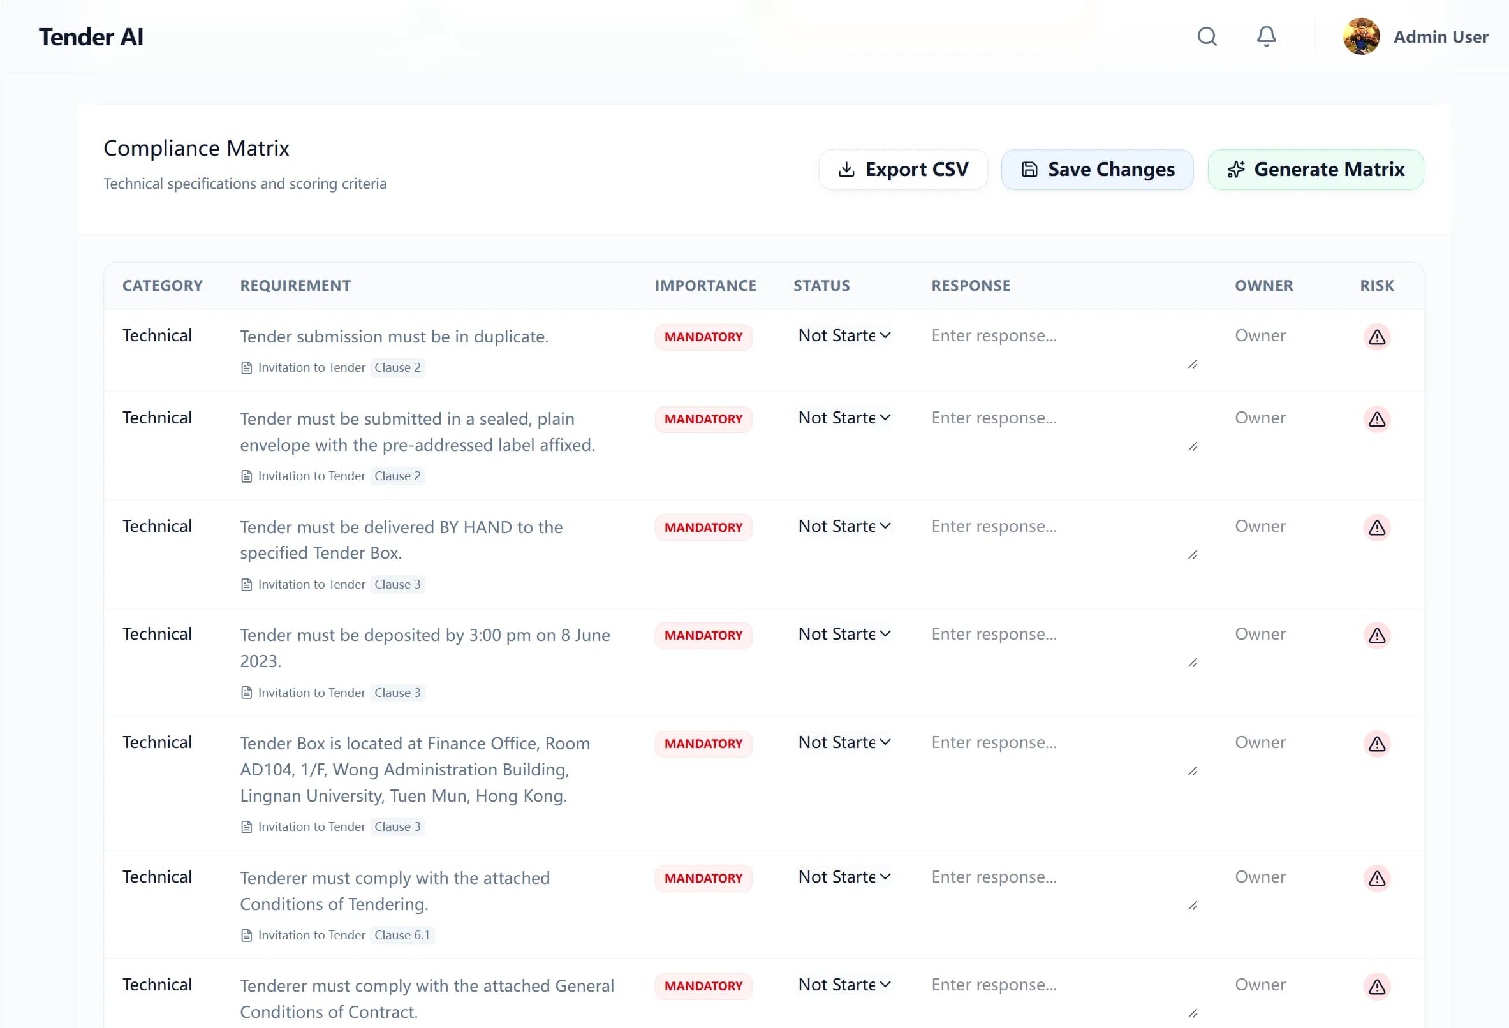Image resolution: width=1509 pixels, height=1028 pixels.
Task: Open status dropdown for General Conditions of Contract row
Action: [x=844, y=985]
